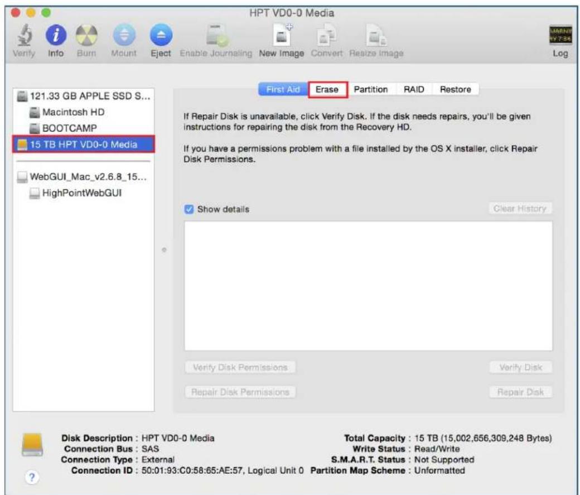Toggle the Show details checkbox
Screen dimensions: 580x495
point(189,209)
